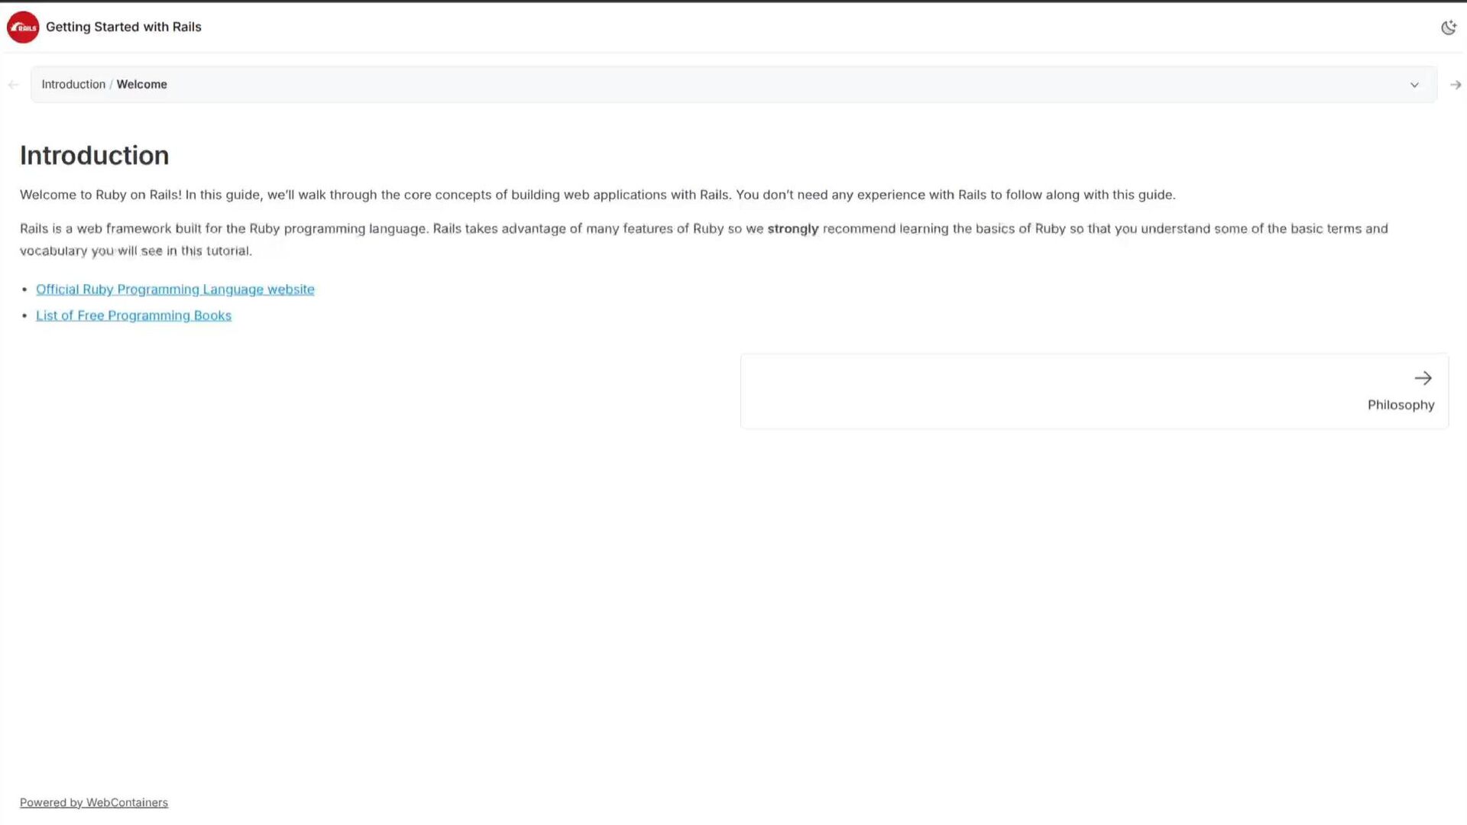
Task: Open List of Free Programming Books link
Action: pos(134,315)
